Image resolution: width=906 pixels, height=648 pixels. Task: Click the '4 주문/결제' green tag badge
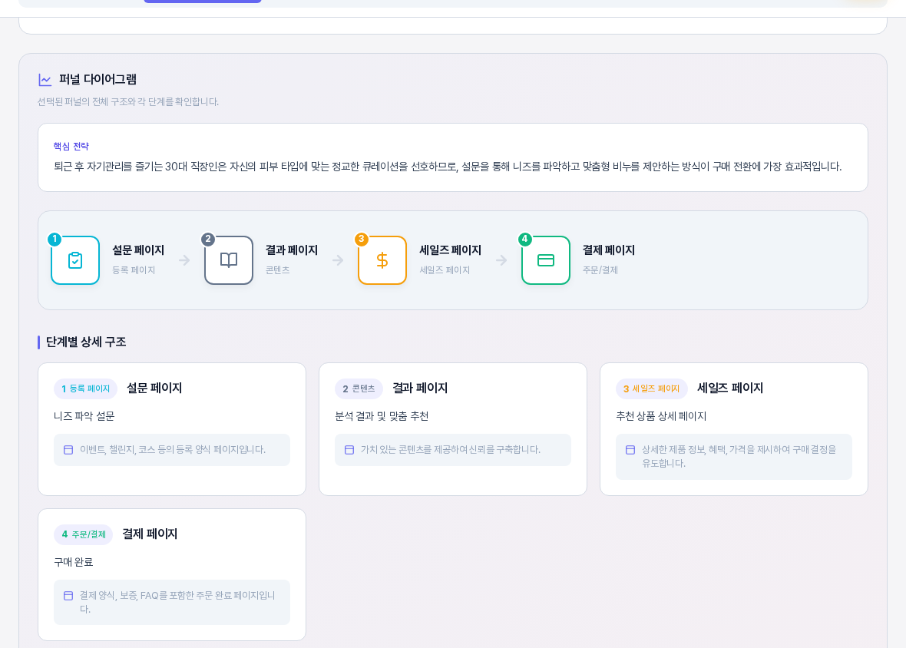point(83,534)
